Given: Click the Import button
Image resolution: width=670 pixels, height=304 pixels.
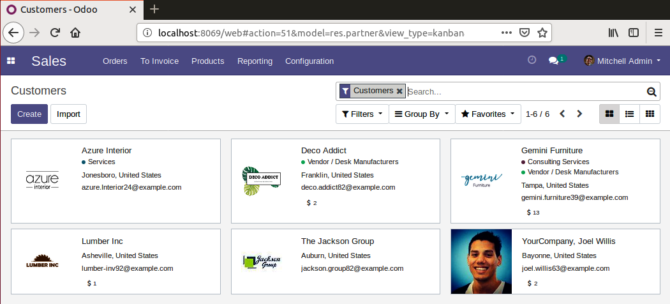Looking at the screenshot, I should [68, 114].
